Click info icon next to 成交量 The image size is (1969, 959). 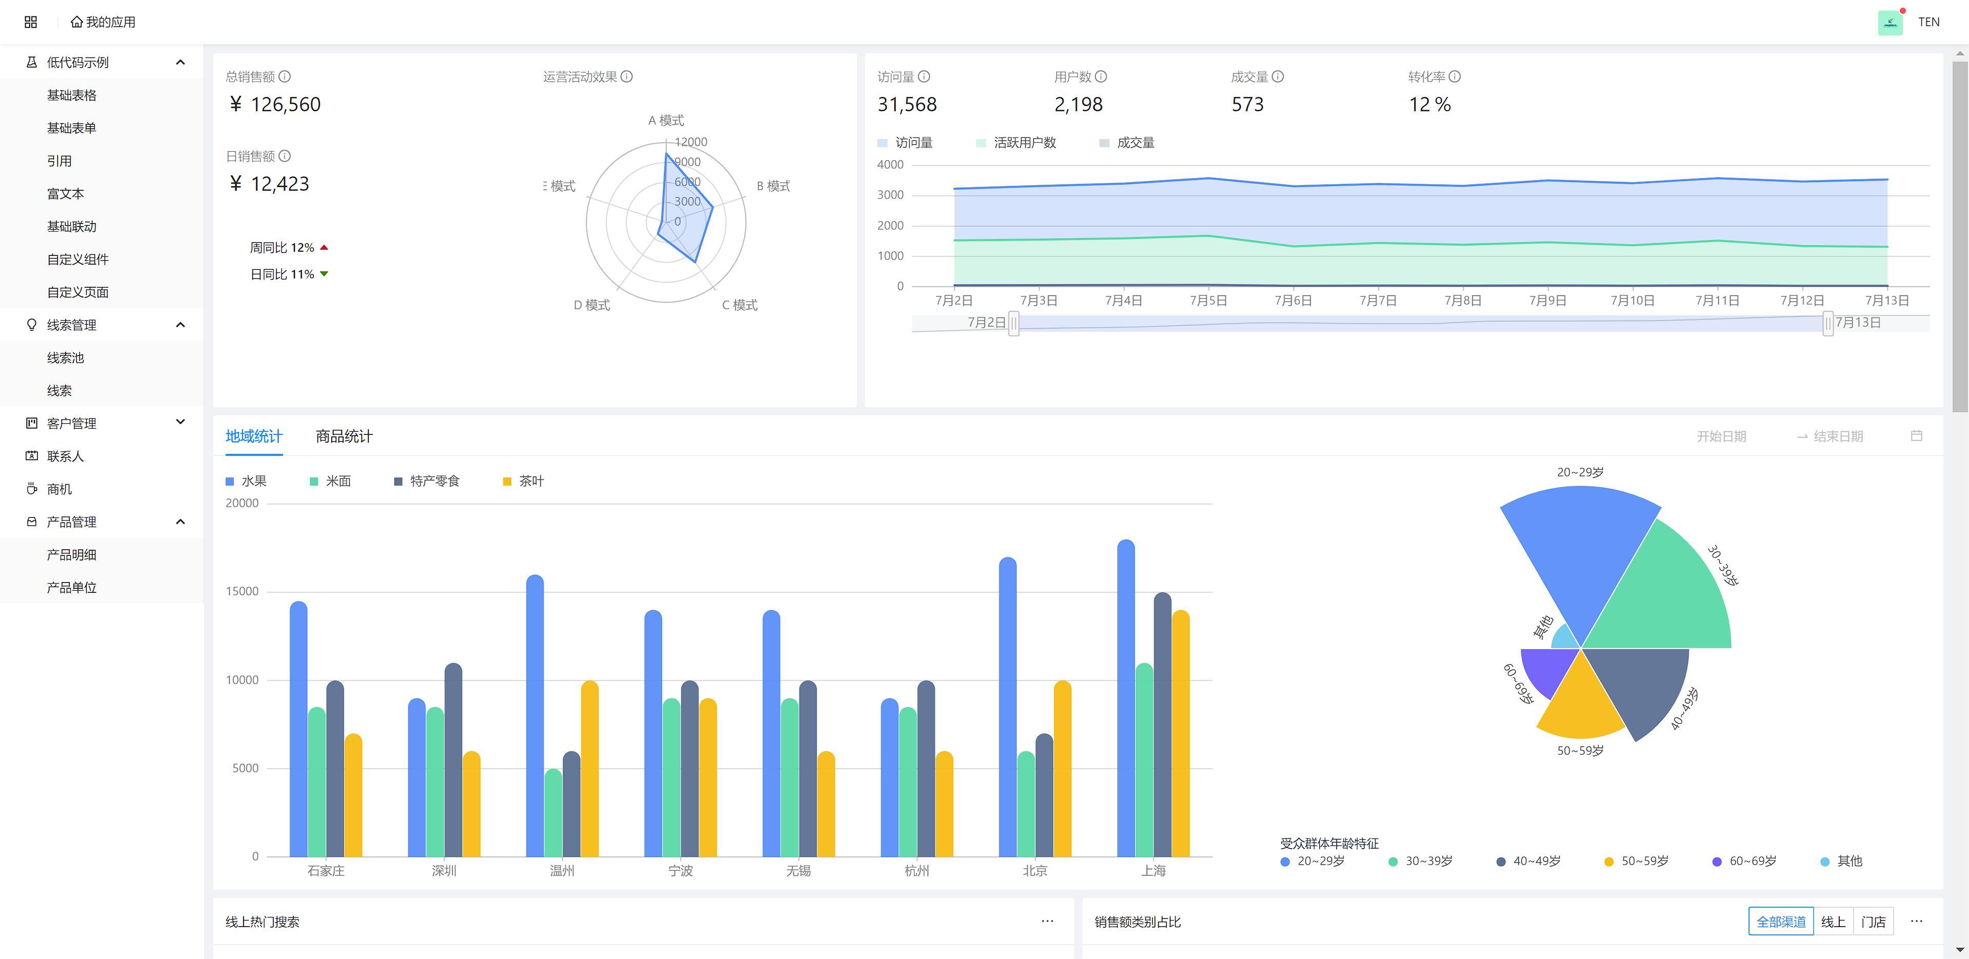tap(1278, 76)
